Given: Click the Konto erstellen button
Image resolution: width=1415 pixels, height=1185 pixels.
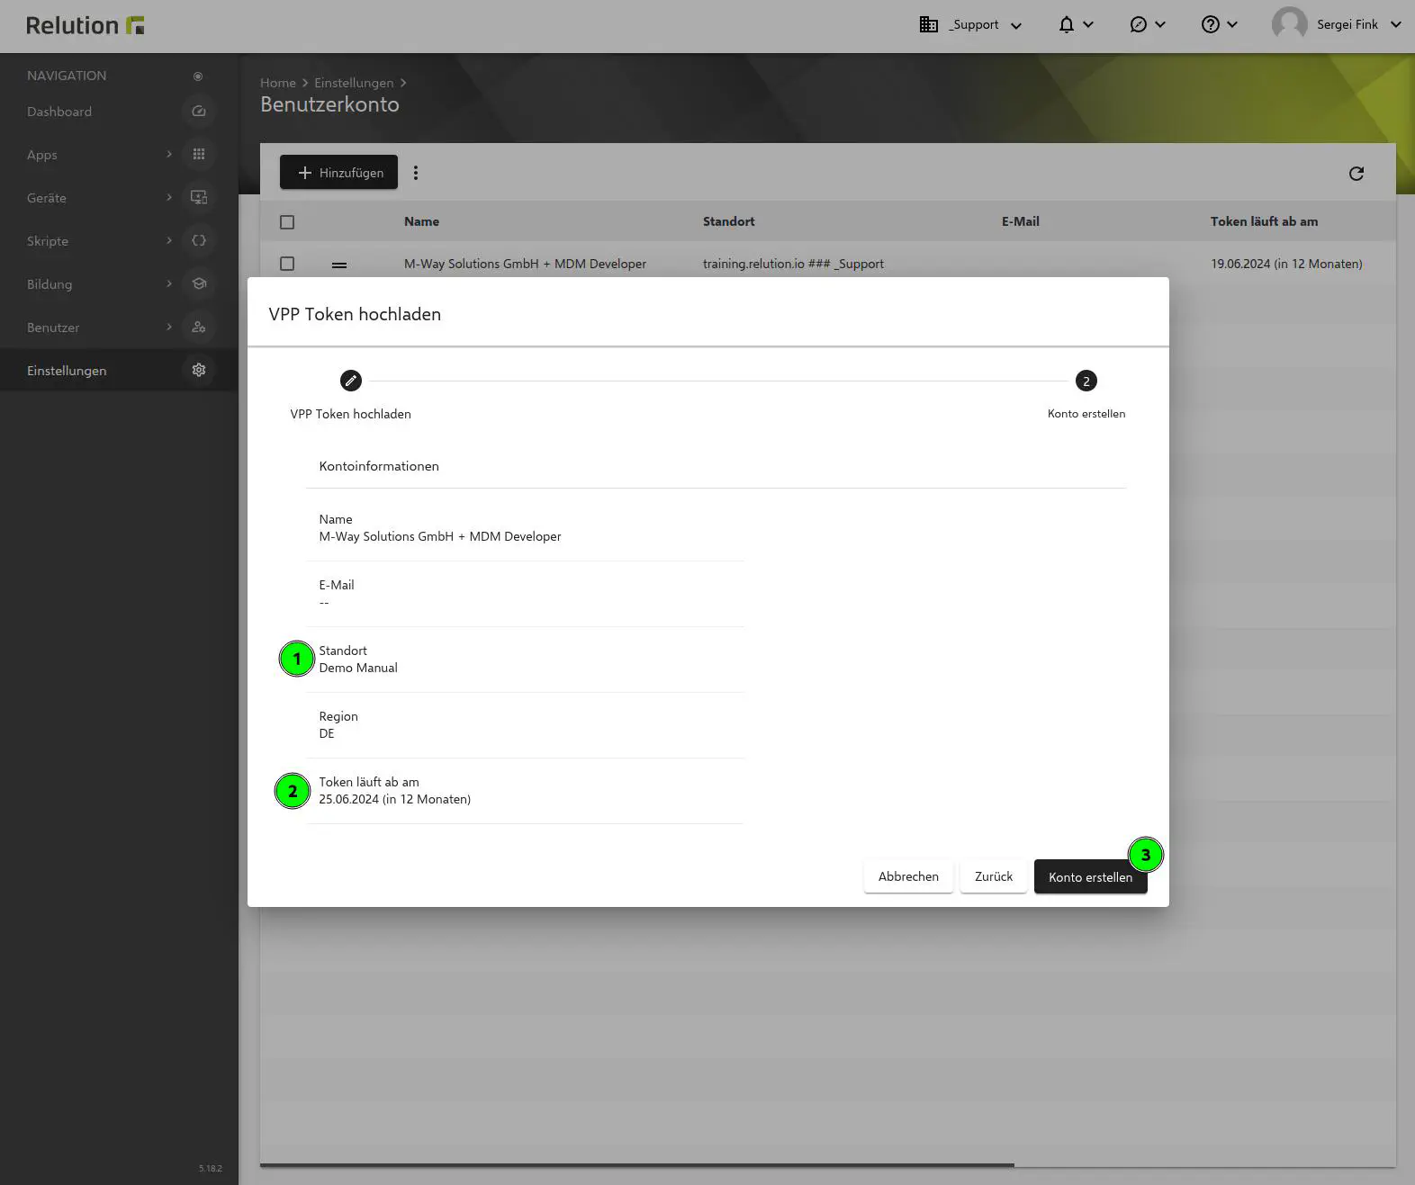Looking at the screenshot, I should tap(1089, 877).
